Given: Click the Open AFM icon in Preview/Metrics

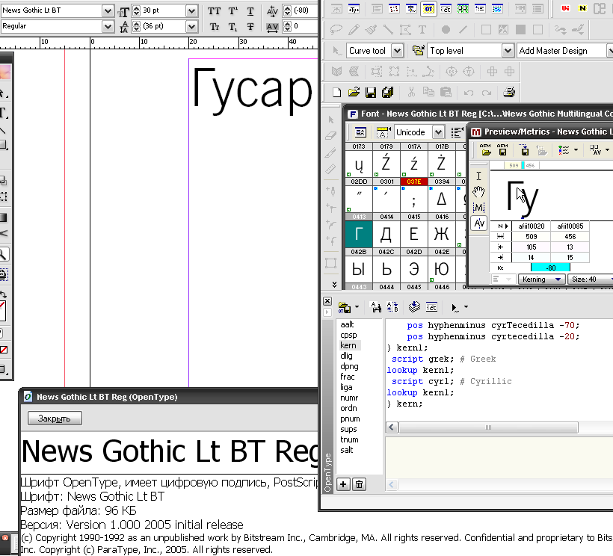Looking at the screenshot, I should click(x=486, y=149).
